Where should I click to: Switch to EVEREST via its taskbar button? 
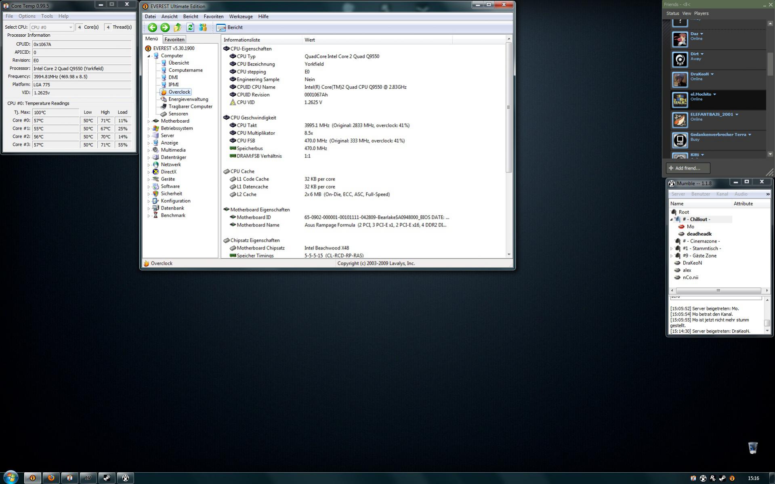point(33,478)
